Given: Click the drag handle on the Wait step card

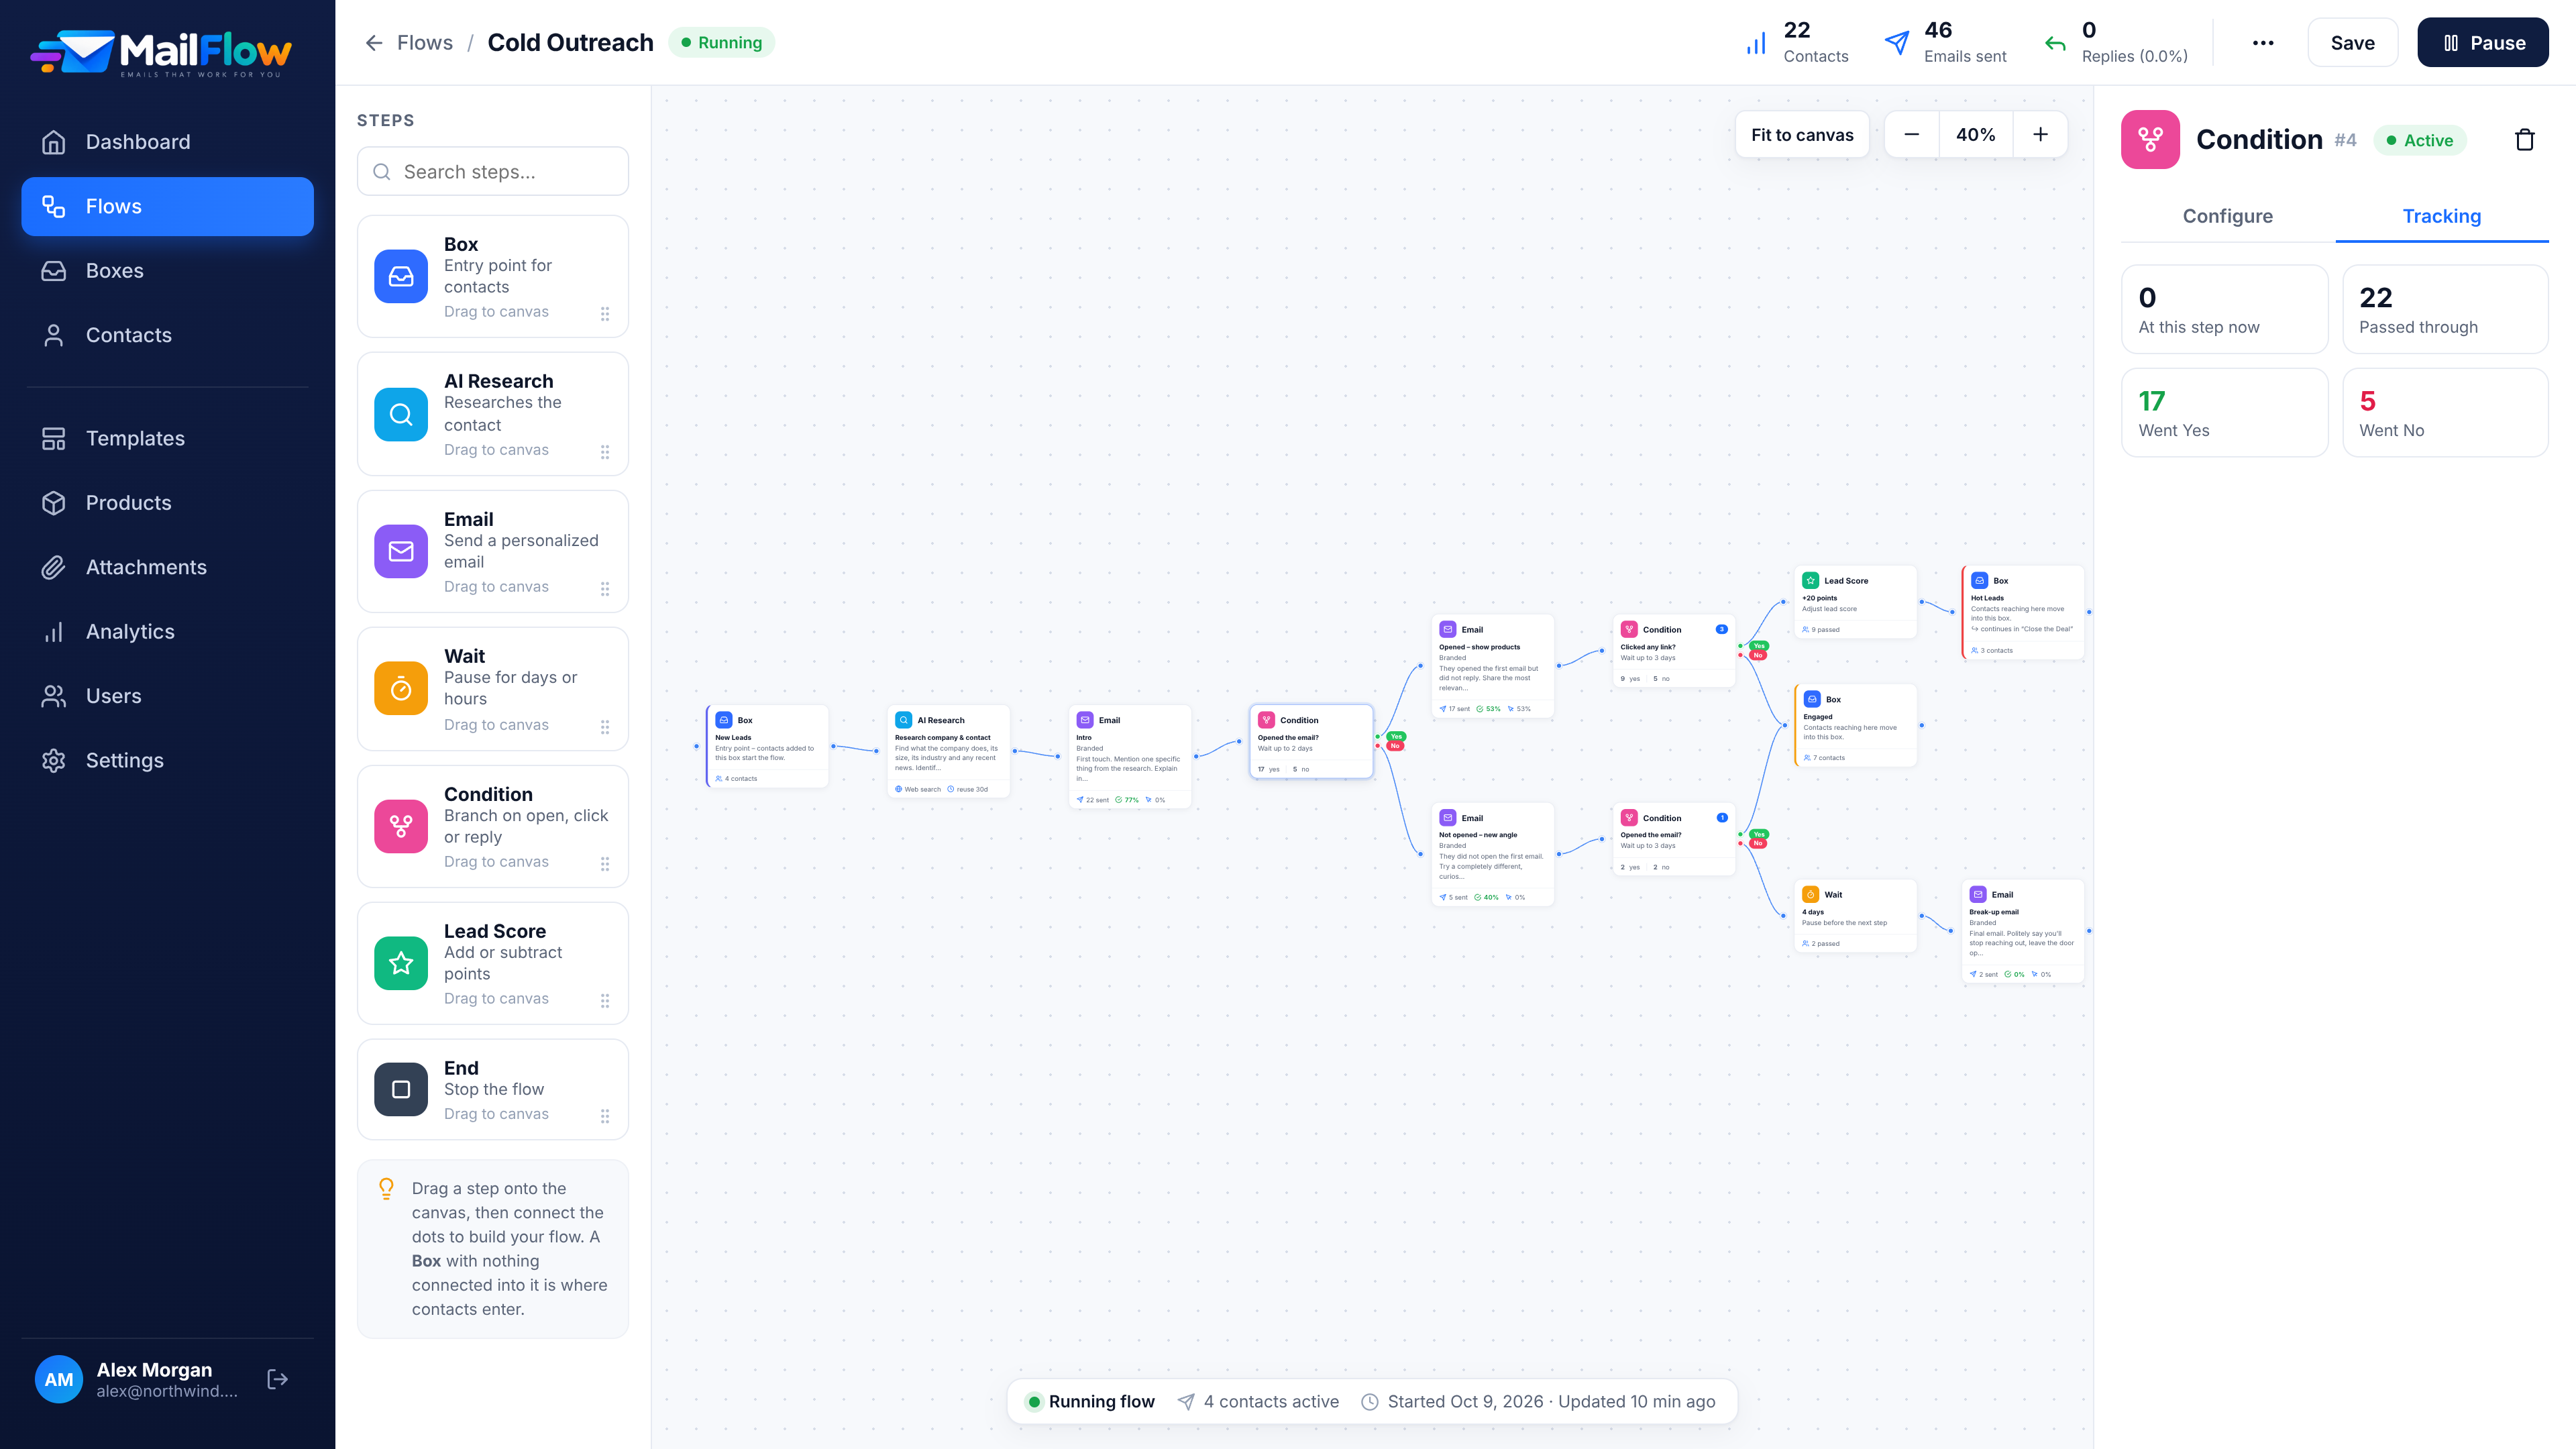Looking at the screenshot, I should (605, 727).
